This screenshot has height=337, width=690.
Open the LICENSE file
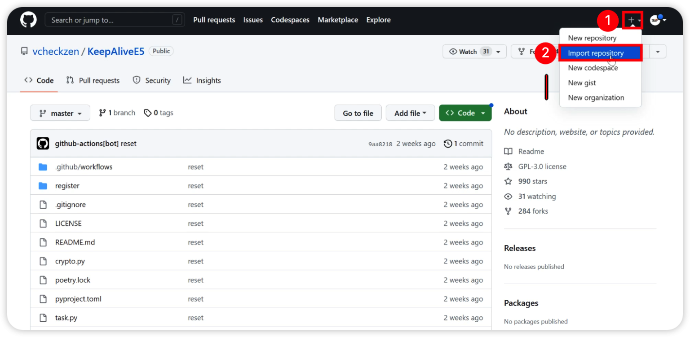(x=68, y=223)
